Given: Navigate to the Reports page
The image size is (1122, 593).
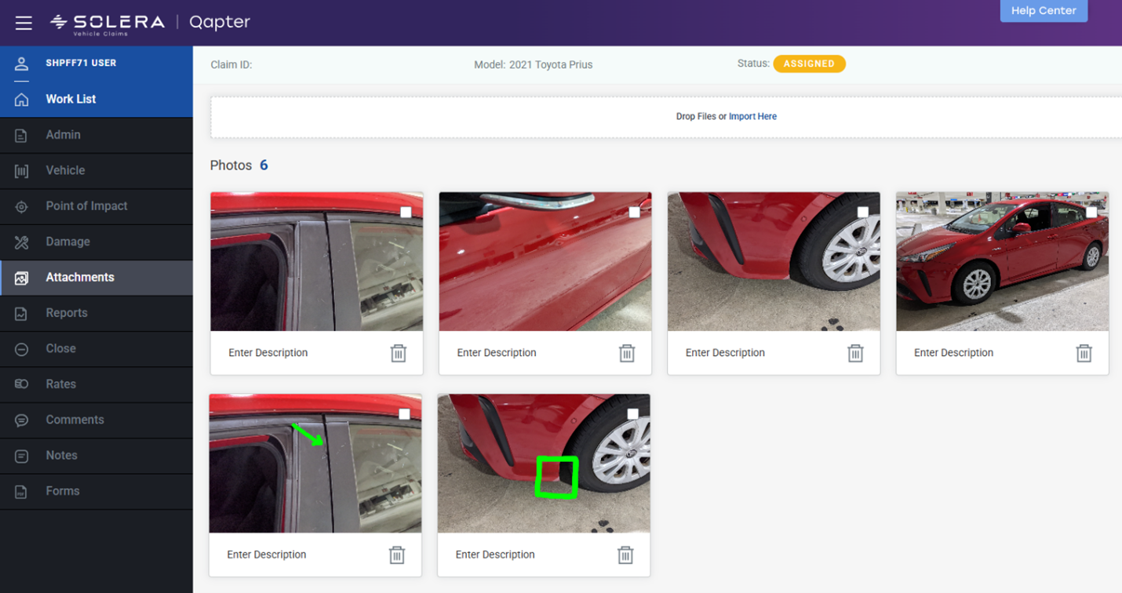Looking at the screenshot, I should [67, 313].
